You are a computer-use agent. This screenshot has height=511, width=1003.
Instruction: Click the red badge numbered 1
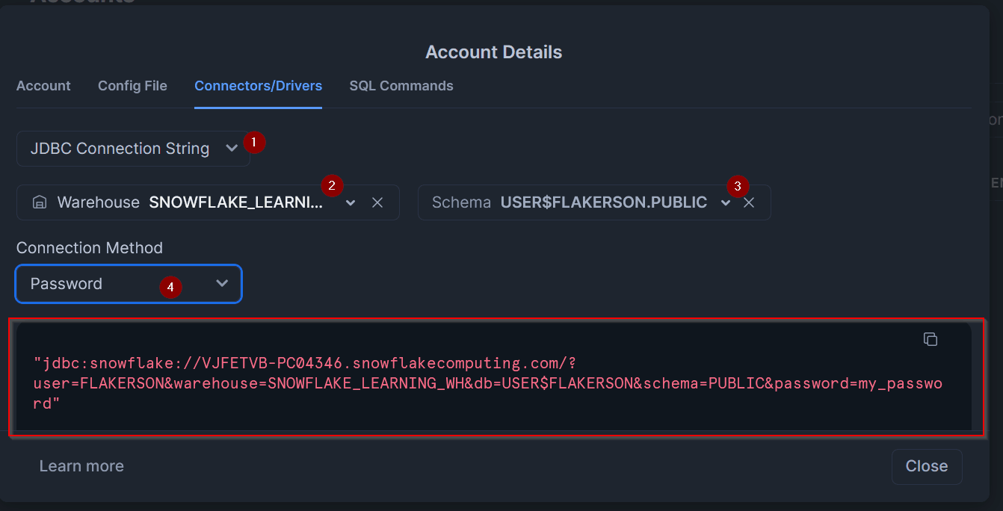point(254,142)
